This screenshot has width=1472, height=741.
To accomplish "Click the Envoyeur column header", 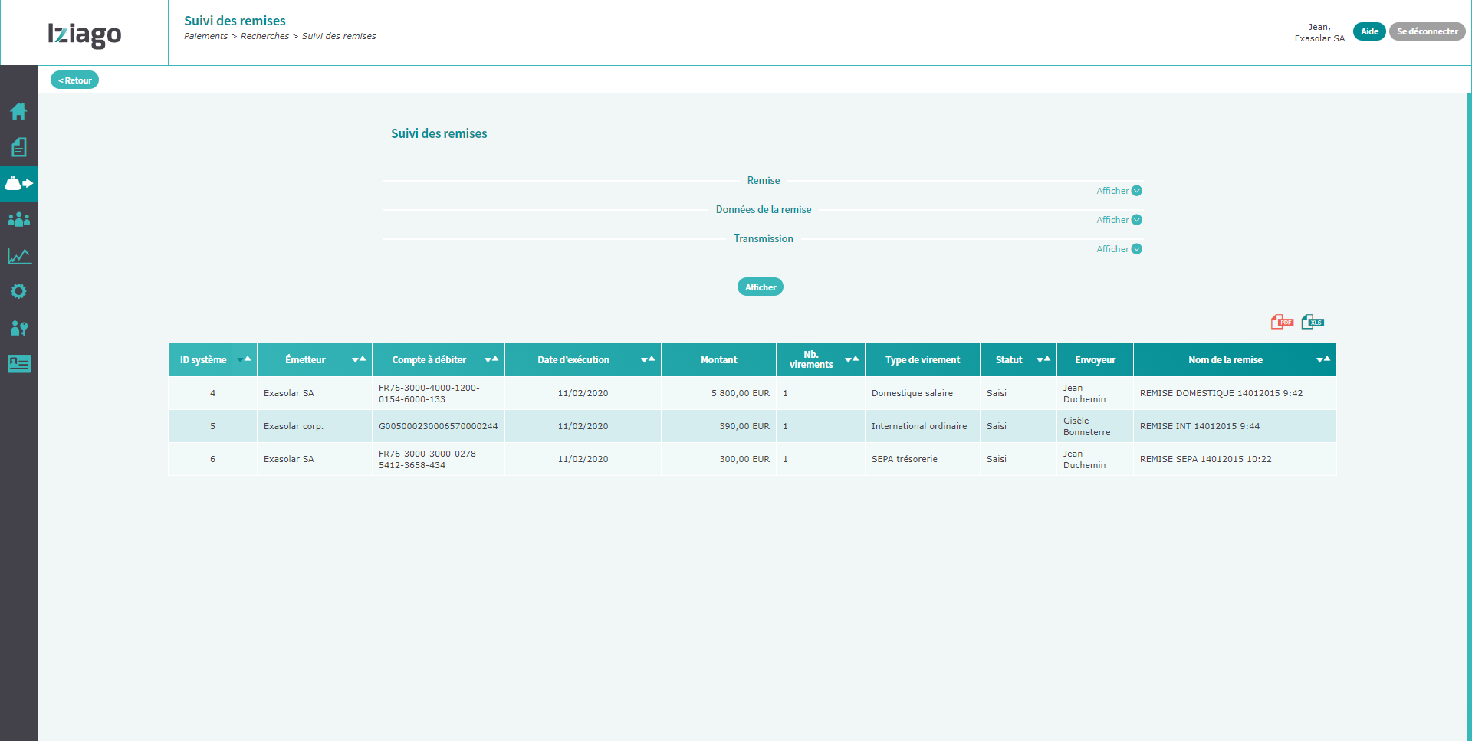I will pyautogui.click(x=1095, y=359).
